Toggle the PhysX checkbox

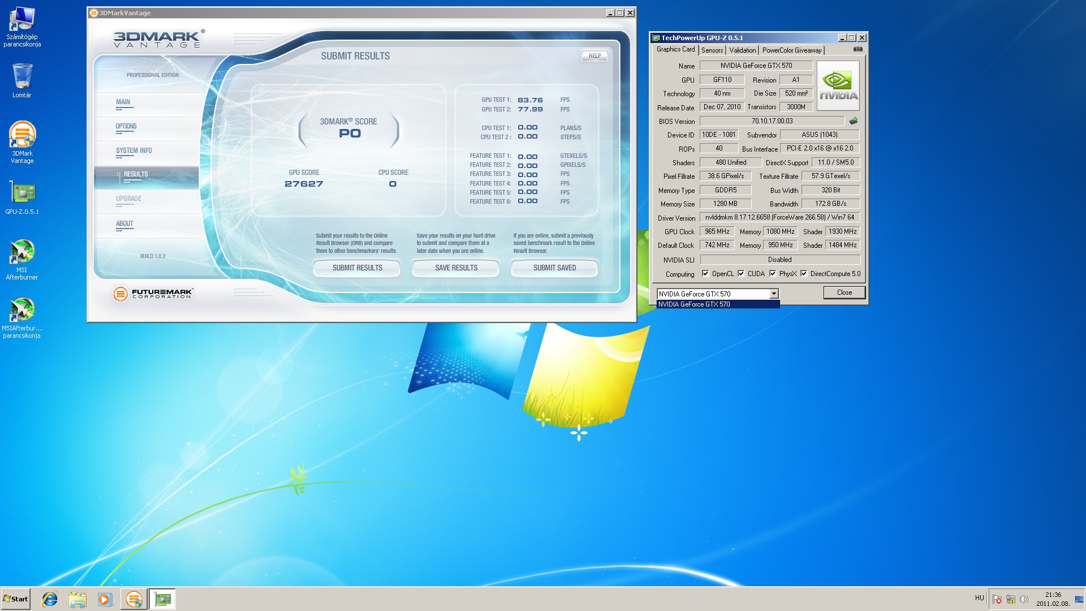(773, 274)
